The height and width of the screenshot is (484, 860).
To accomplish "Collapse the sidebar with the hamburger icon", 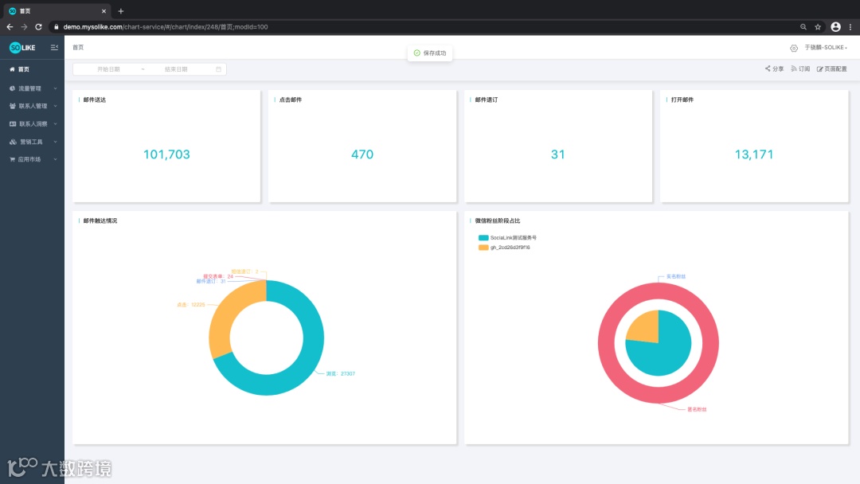I will coord(54,48).
